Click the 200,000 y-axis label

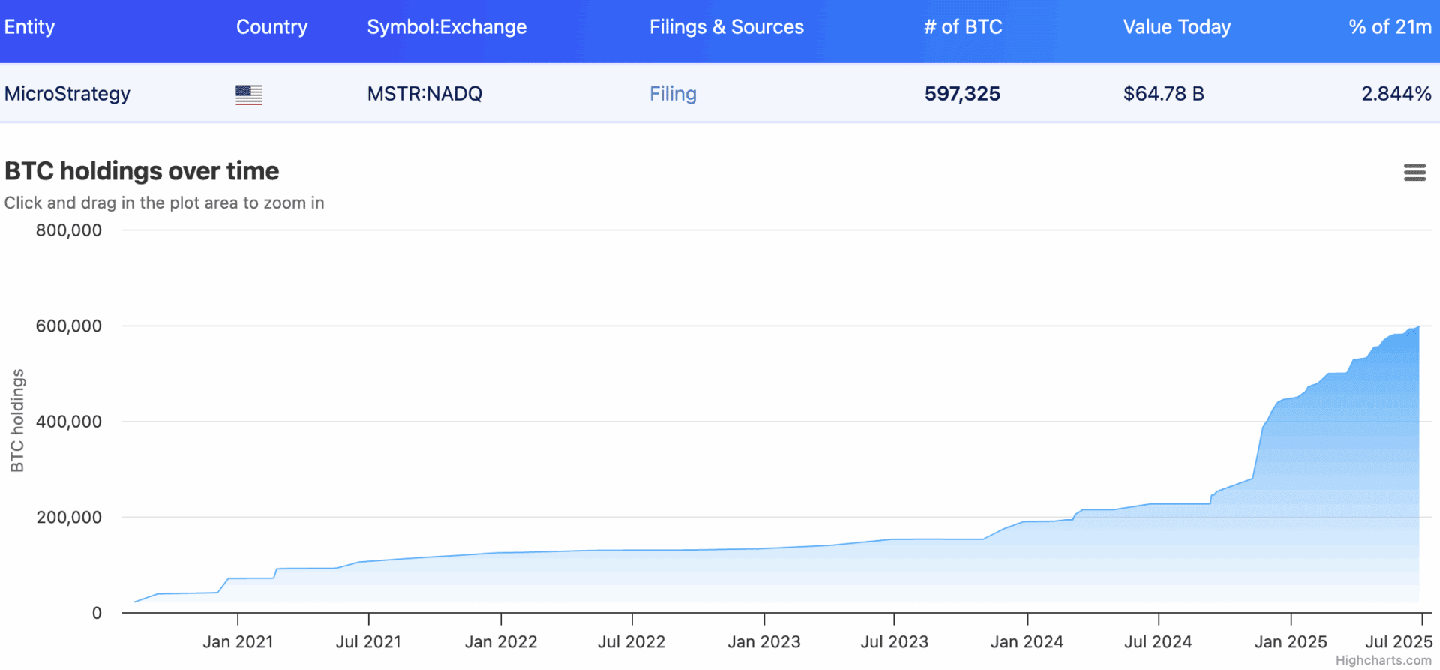click(69, 518)
